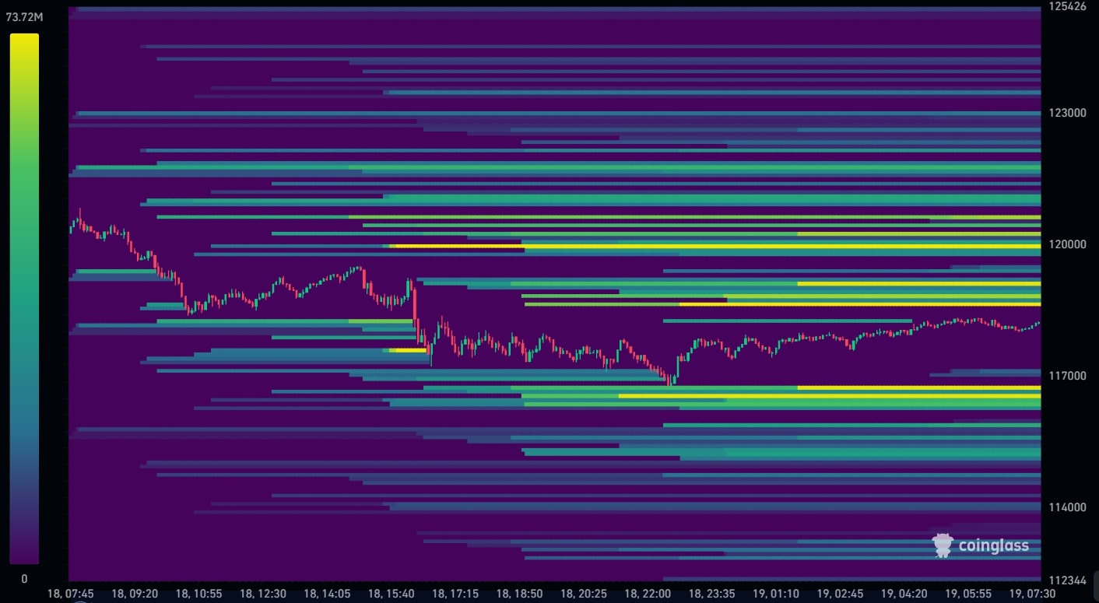This screenshot has height=603, width=1099.
Task: Click the heatmap color scale gradient bar
Action: [x=24, y=299]
